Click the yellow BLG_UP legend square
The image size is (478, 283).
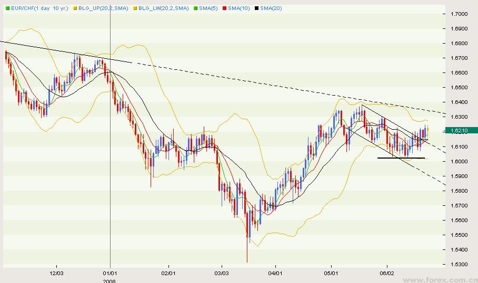point(75,8)
